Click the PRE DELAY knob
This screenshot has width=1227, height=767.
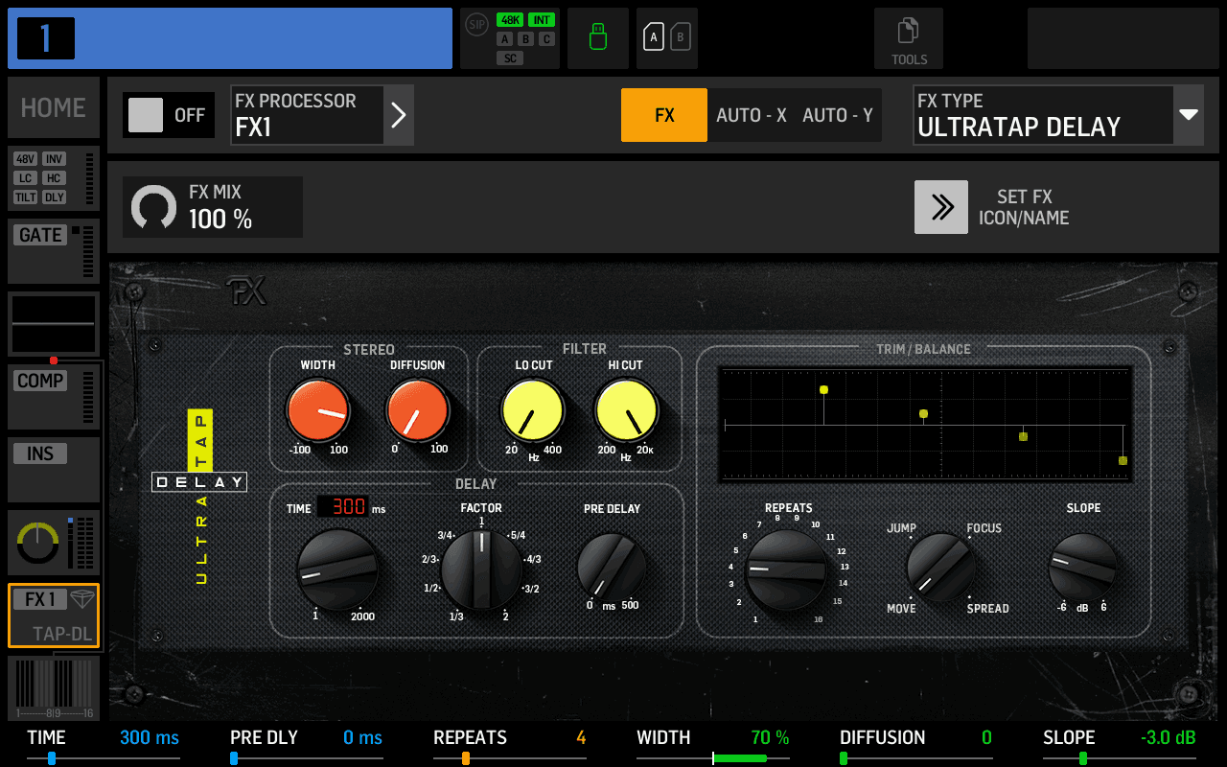point(612,568)
